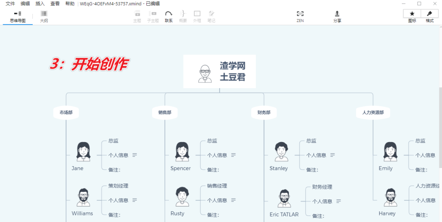Open the 帮助 menu
442x222 pixels.
click(x=70, y=3)
